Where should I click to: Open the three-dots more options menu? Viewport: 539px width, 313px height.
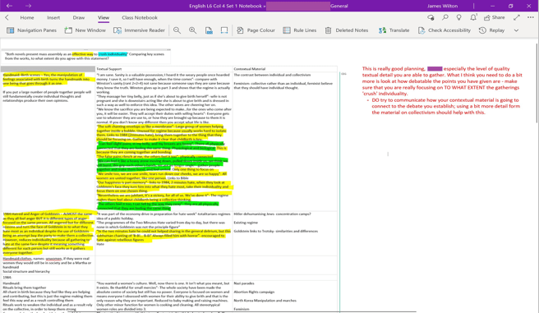tap(531, 17)
